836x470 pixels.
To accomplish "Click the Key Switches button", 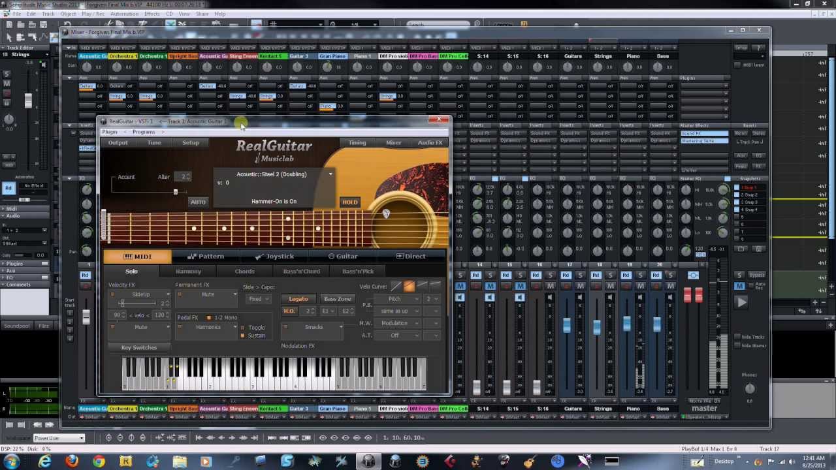I will 138,347.
